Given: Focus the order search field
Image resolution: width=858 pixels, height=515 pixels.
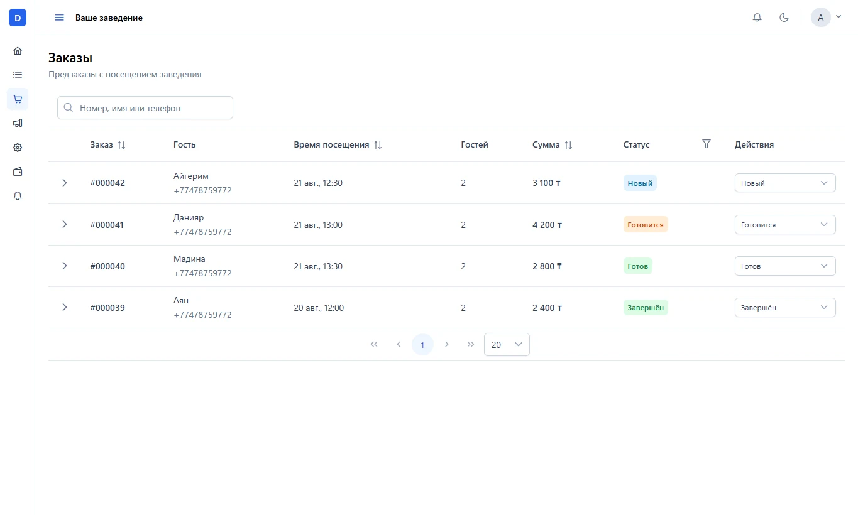Looking at the screenshot, I should tap(145, 107).
